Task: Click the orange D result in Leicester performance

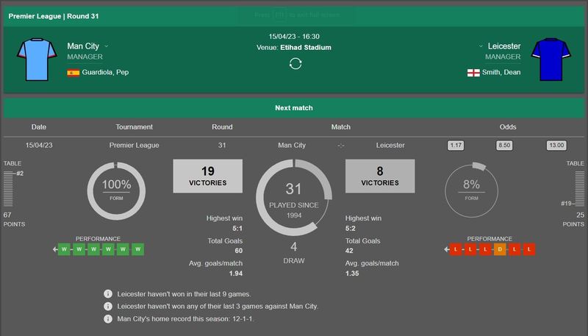Action: [x=500, y=249]
